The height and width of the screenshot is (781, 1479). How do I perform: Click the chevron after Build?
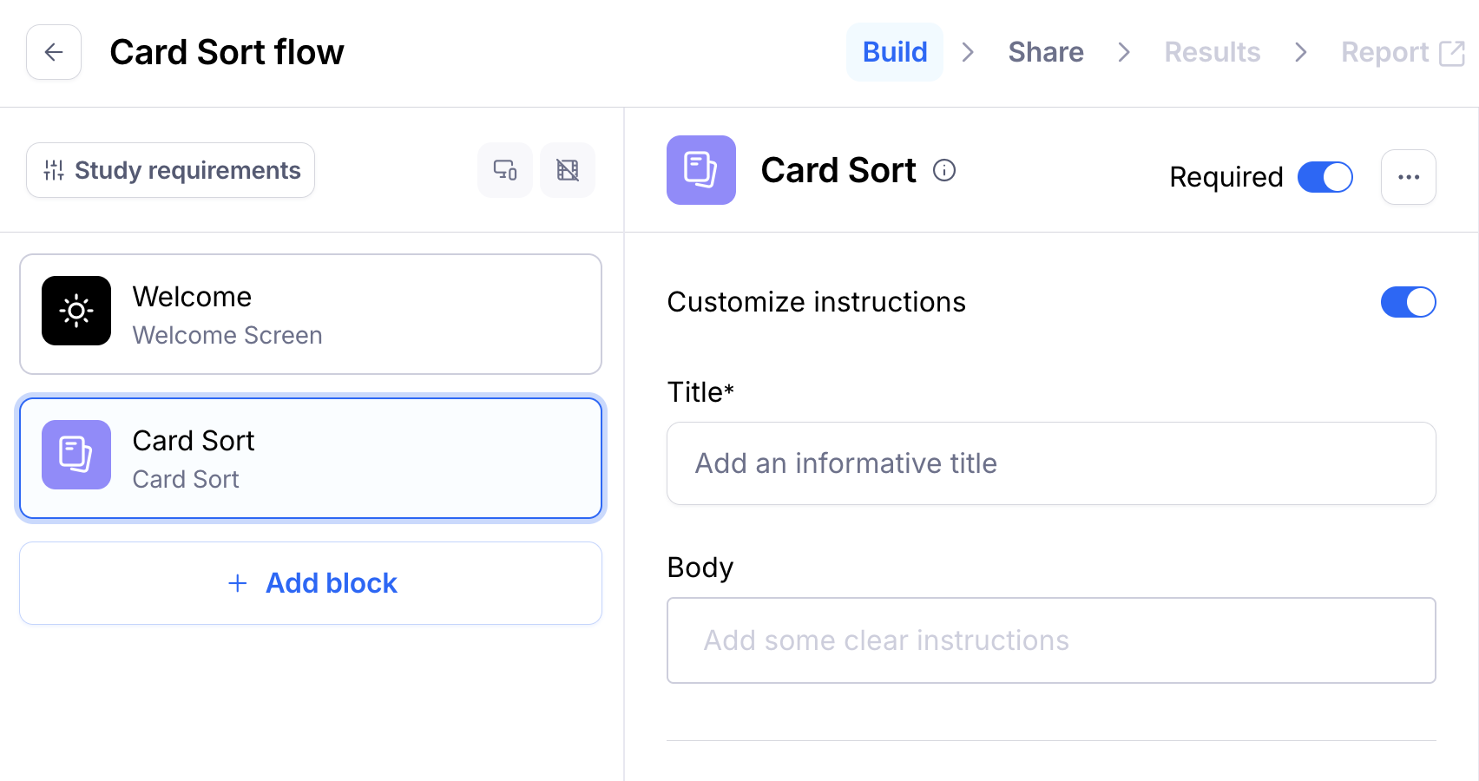point(968,52)
